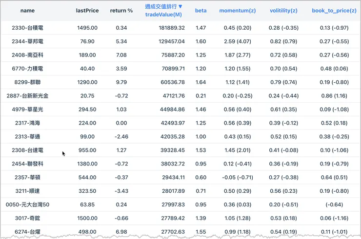Select 2887-台新新光金 in the list
The image size is (361, 239).
[28, 96]
